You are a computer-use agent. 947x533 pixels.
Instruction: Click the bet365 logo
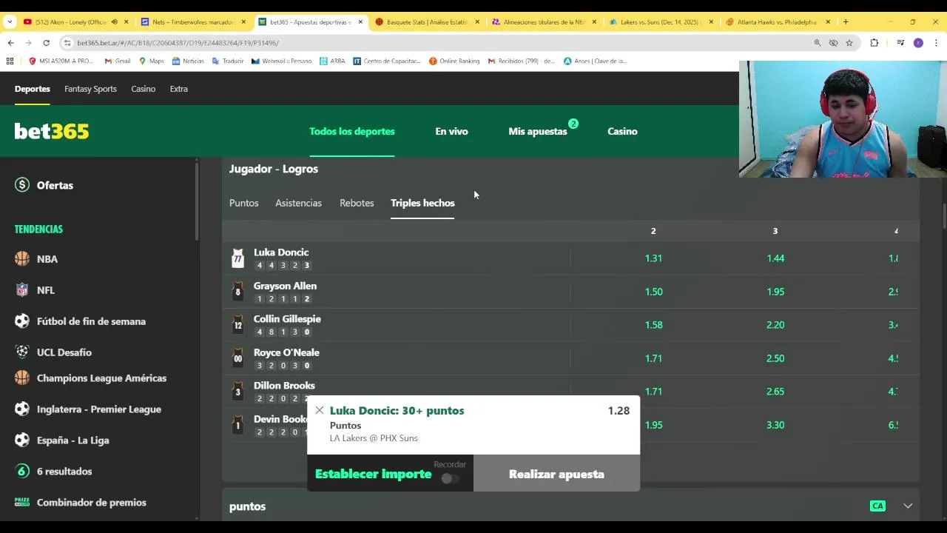pyautogui.click(x=52, y=131)
